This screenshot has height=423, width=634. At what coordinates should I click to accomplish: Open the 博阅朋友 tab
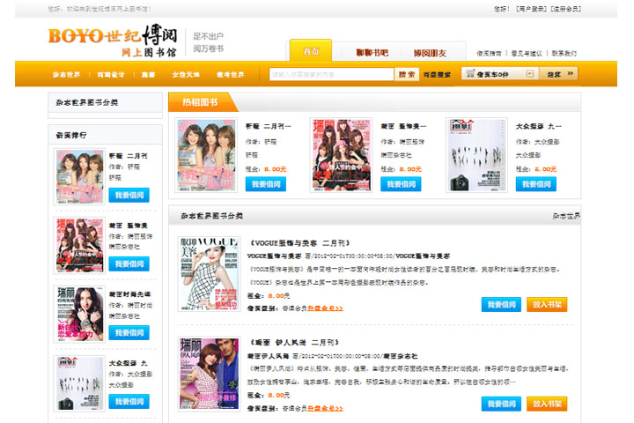[x=430, y=52]
